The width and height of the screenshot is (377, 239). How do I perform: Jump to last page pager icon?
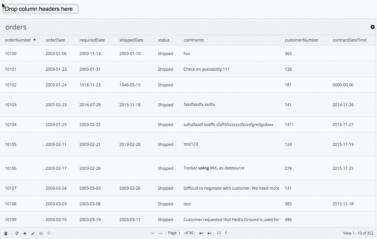point(209,233)
